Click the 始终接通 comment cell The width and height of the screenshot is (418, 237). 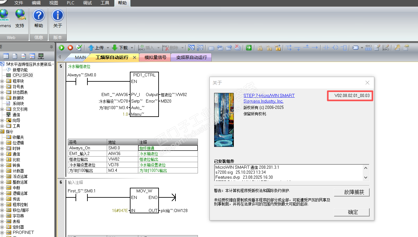click(x=168, y=148)
